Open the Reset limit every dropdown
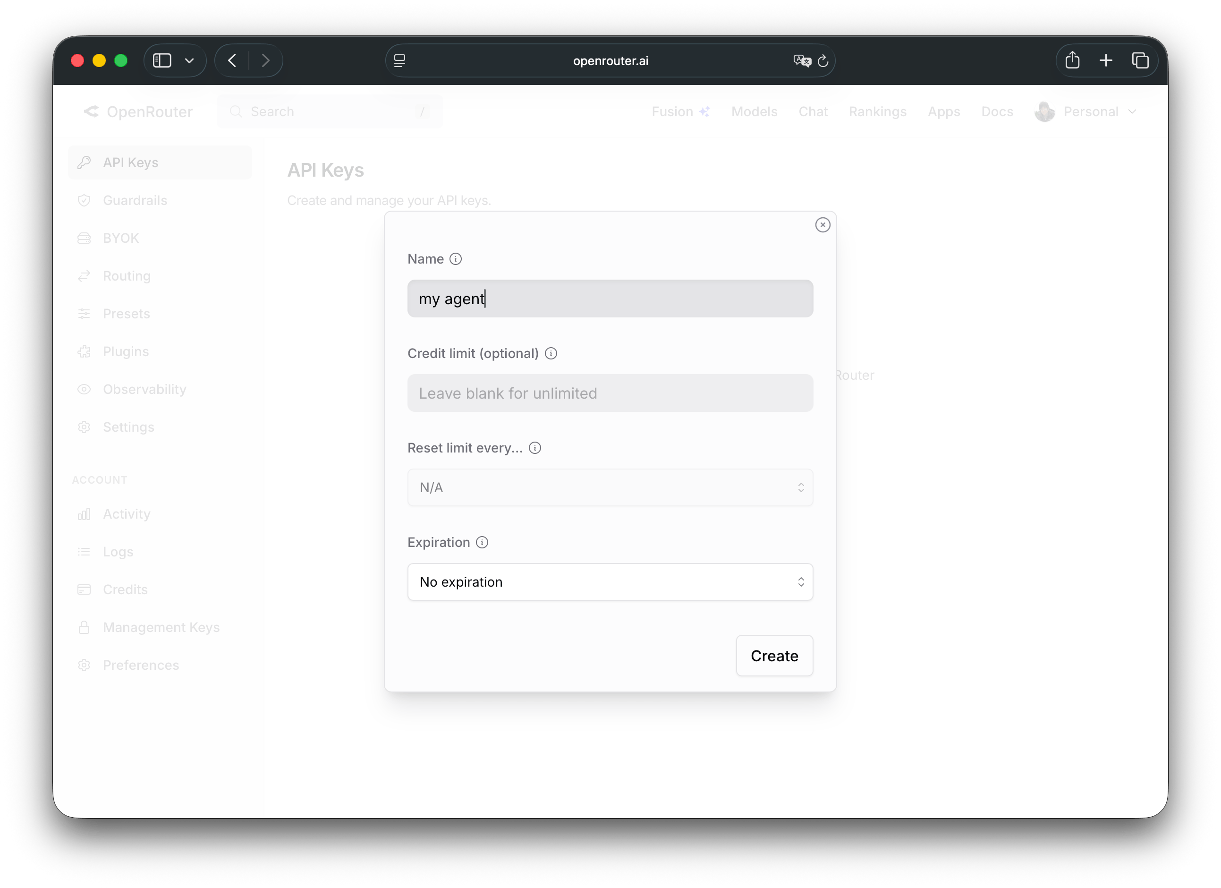This screenshot has width=1221, height=888. click(x=610, y=487)
